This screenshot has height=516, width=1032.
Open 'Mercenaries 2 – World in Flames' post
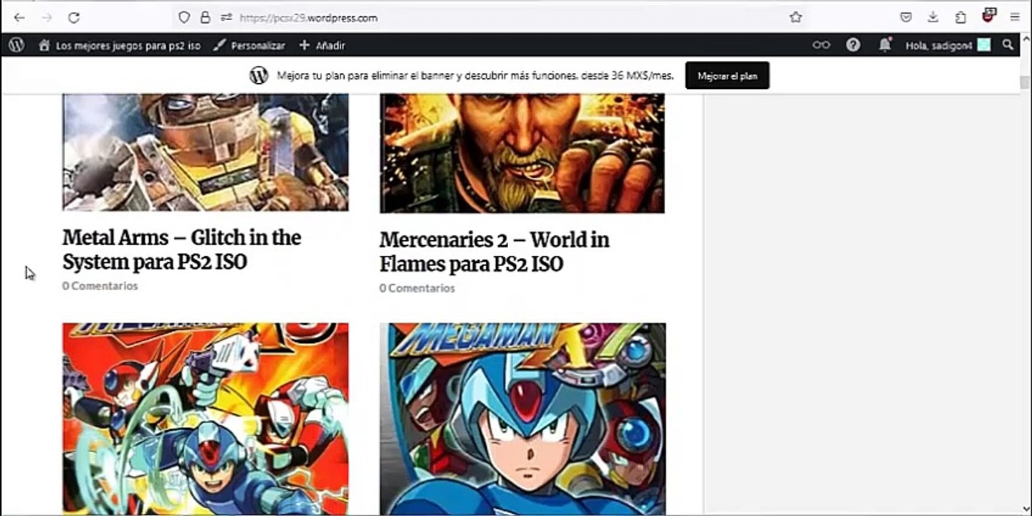pos(494,252)
